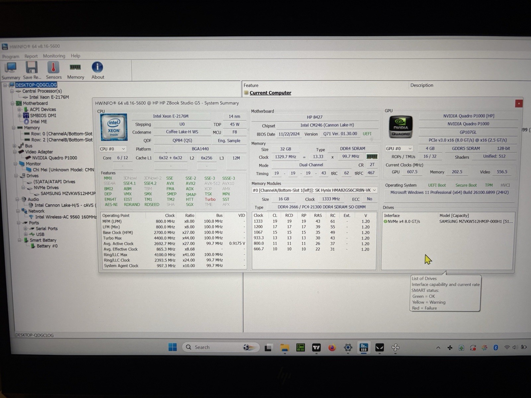Select Intel Wireless-AC 9560 tree item

[66, 217]
